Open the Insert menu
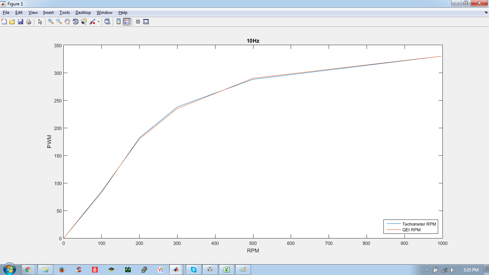The width and height of the screenshot is (489, 275). (x=48, y=13)
